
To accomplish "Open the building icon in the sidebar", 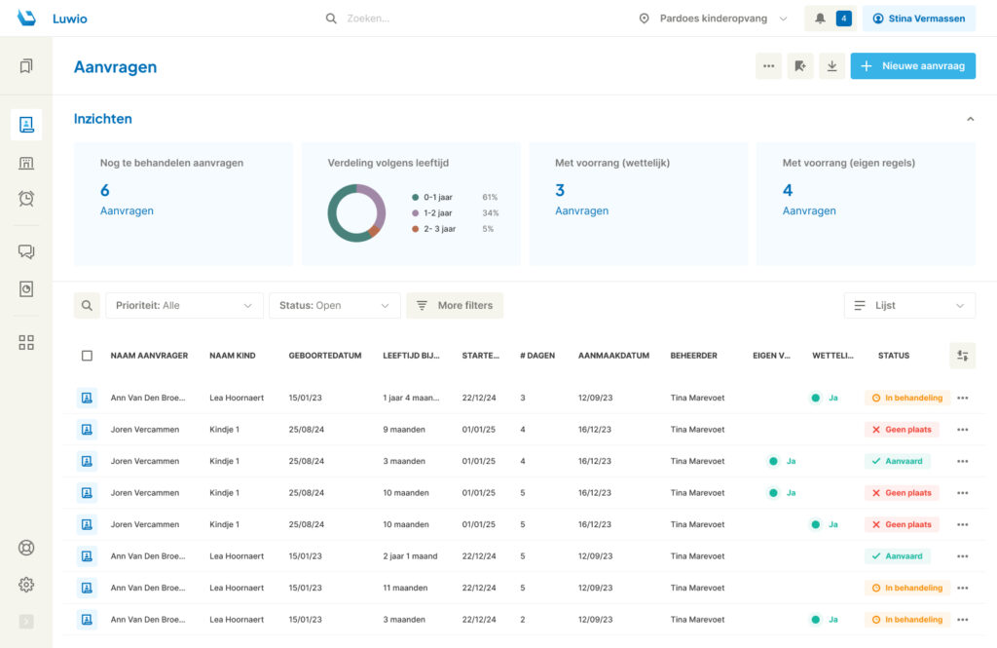I will pos(26,163).
